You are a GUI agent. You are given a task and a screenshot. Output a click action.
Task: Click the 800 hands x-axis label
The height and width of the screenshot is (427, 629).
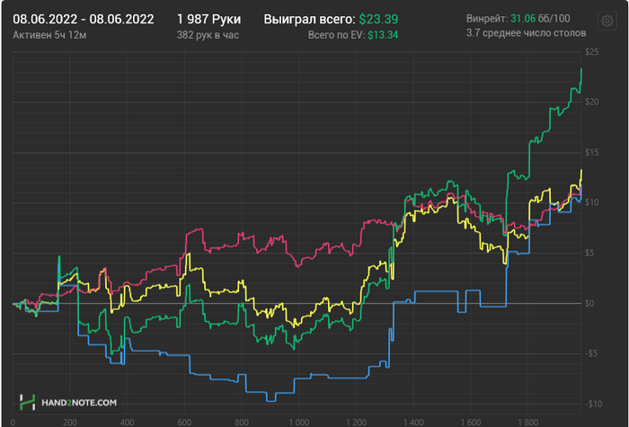click(242, 423)
